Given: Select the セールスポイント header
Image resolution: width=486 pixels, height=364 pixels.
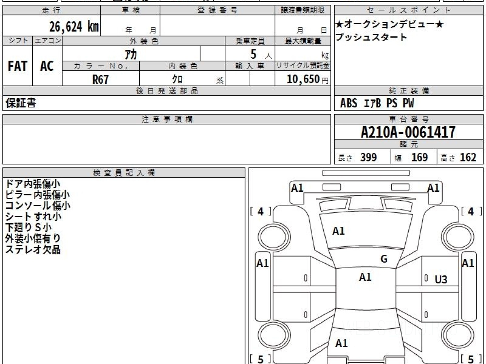Looking at the screenshot, I should 409,11.
